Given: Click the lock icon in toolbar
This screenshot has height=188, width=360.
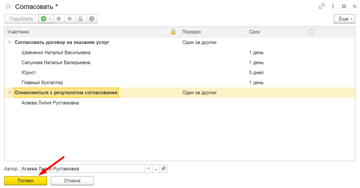Looking at the screenshot, I should pos(81,19).
